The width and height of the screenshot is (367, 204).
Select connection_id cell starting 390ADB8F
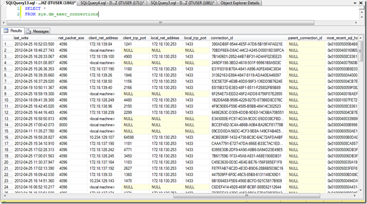248,44
